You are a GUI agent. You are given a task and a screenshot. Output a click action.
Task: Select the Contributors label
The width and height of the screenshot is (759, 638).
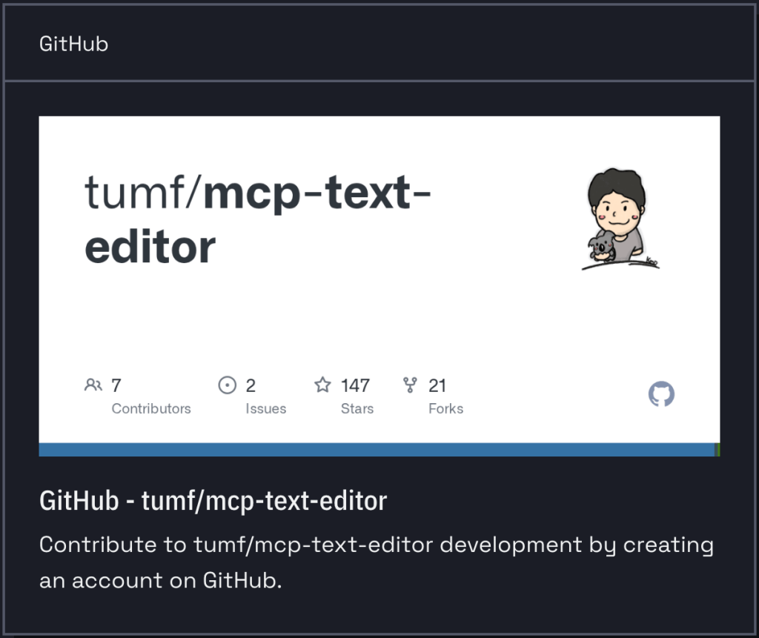(x=151, y=409)
